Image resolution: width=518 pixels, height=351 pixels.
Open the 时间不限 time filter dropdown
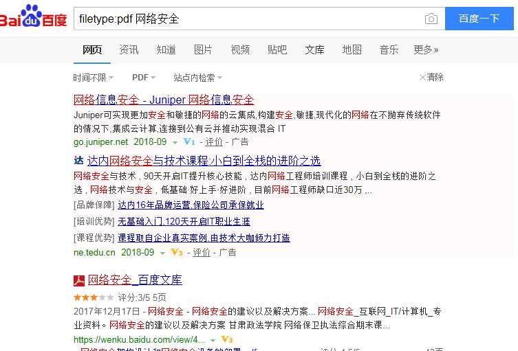pos(93,78)
